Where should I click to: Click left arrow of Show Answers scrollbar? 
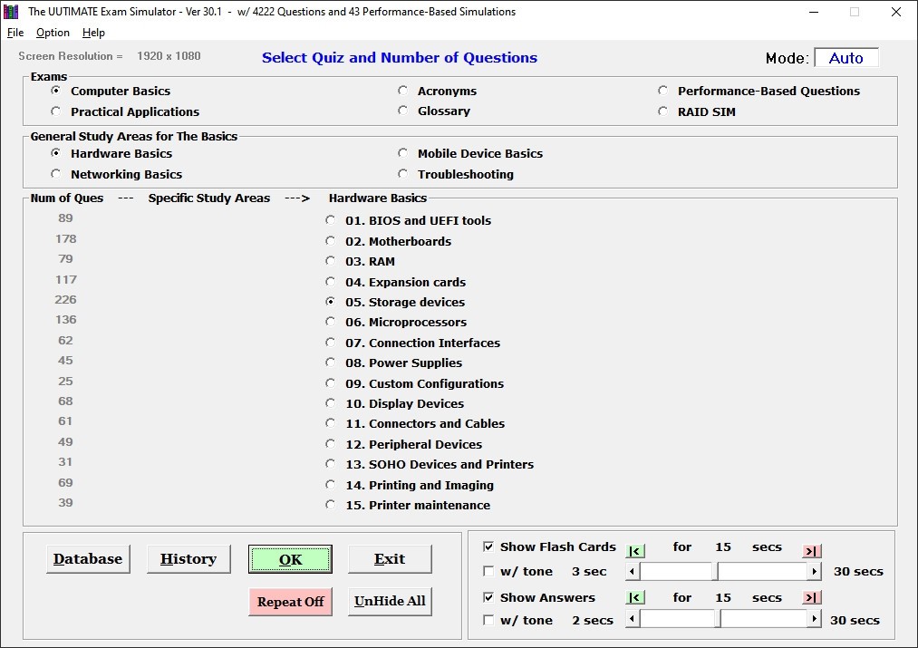pyautogui.click(x=633, y=619)
